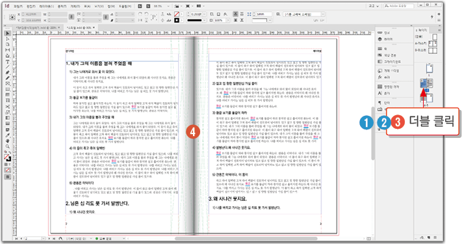Select the Pen tool
This screenshot has height=244, width=462.
(8, 73)
